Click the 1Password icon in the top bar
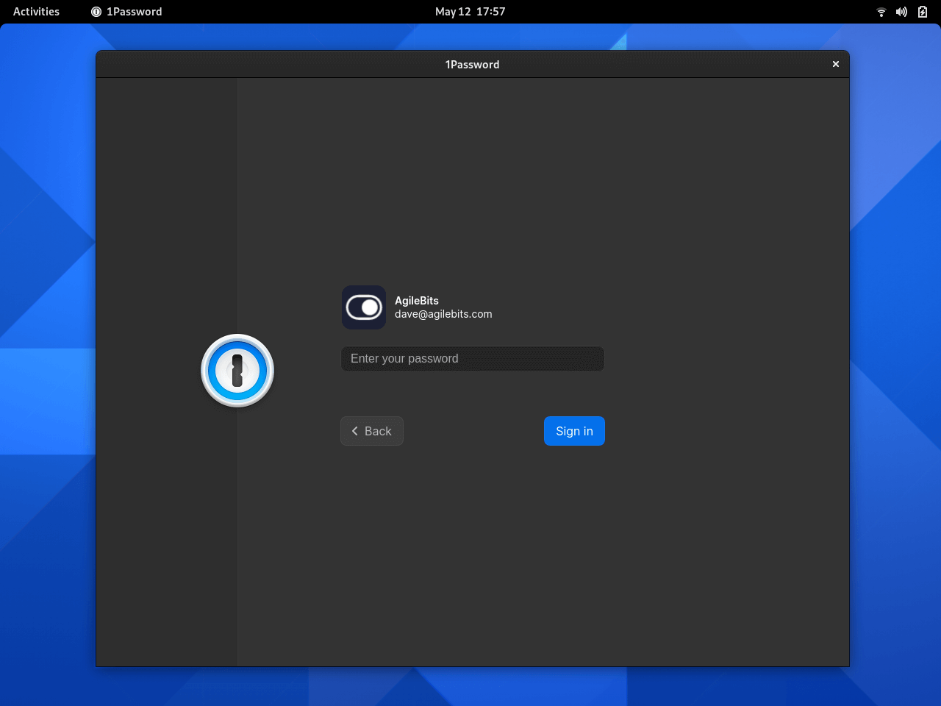Image resolution: width=941 pixels, height=706 pixels. click(96, 12)
